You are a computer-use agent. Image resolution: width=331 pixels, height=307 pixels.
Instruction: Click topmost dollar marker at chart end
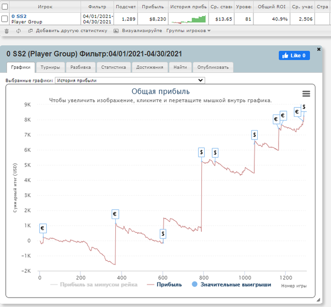(x=304, y=107)
